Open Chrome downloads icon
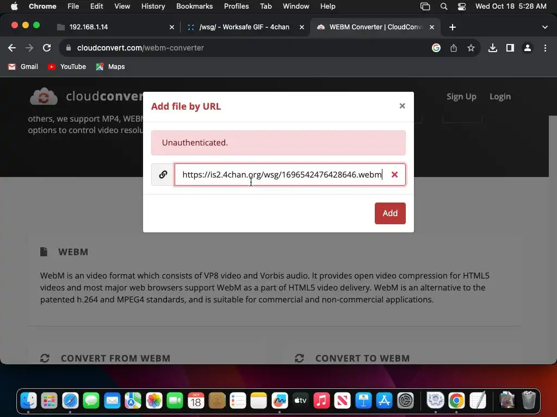 (x=492, y=48)
